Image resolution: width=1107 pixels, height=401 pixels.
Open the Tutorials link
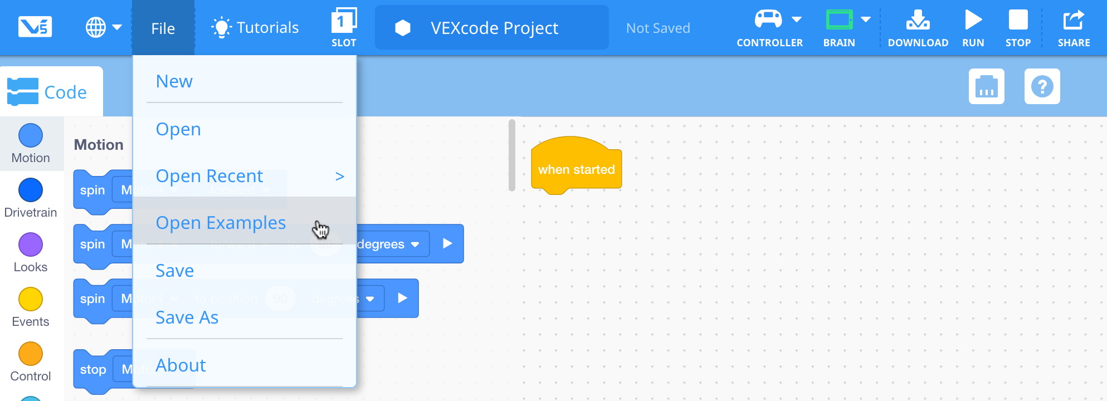click(x=255, y=27)
